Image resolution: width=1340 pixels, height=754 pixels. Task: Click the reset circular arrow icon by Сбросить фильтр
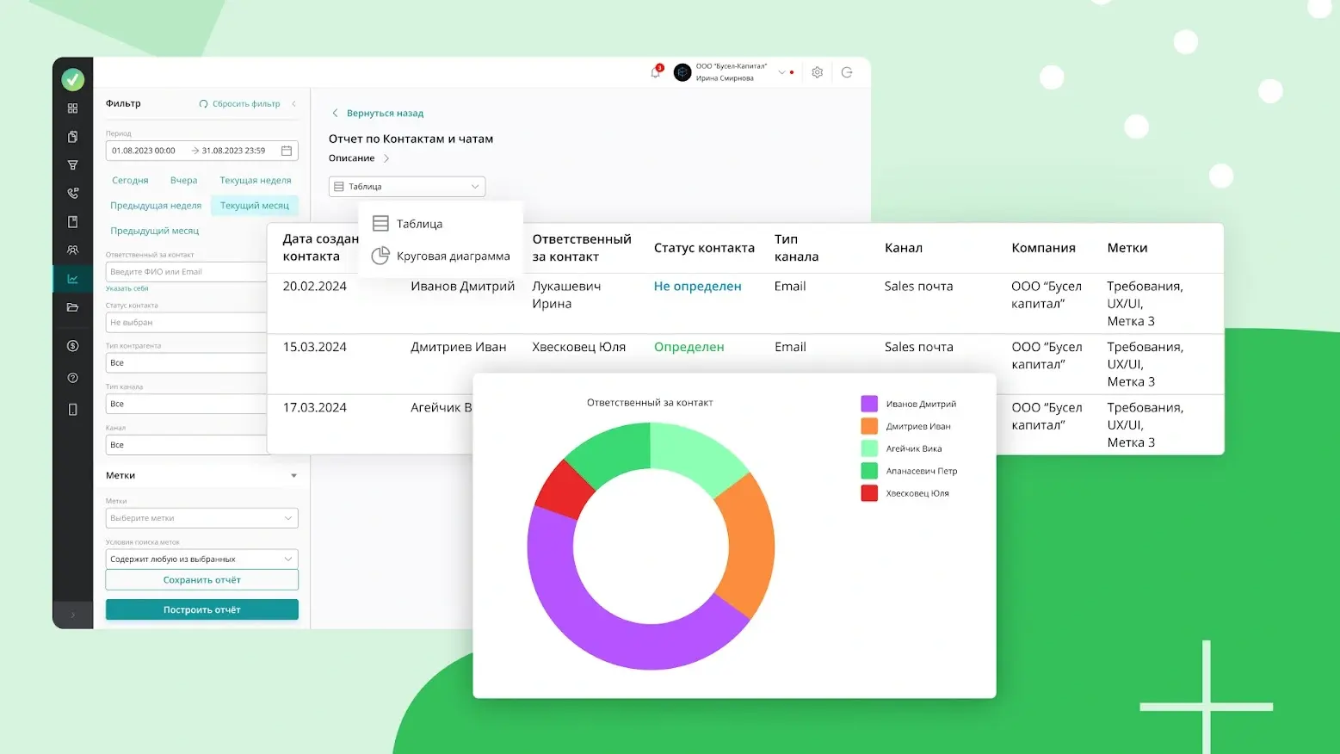(x=204, y=104)
